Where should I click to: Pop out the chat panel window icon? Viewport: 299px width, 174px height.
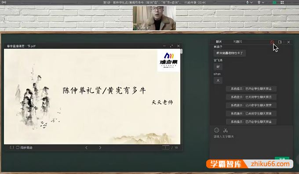[280, 42]
